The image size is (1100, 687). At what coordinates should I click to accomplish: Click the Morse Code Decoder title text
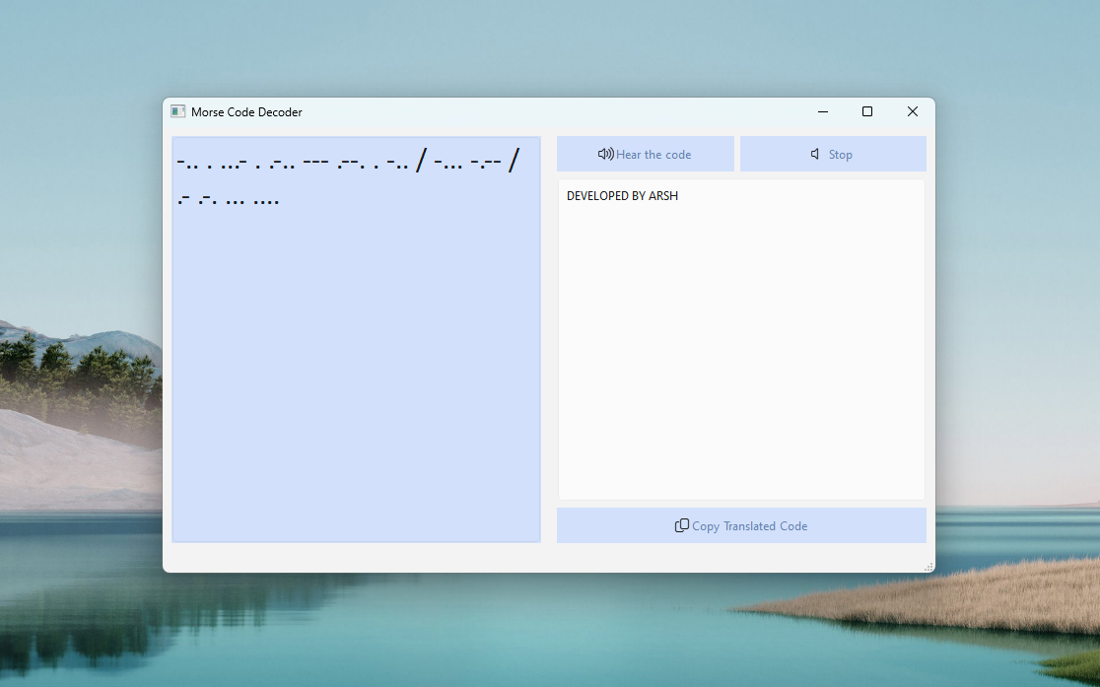tap(246, 112)
